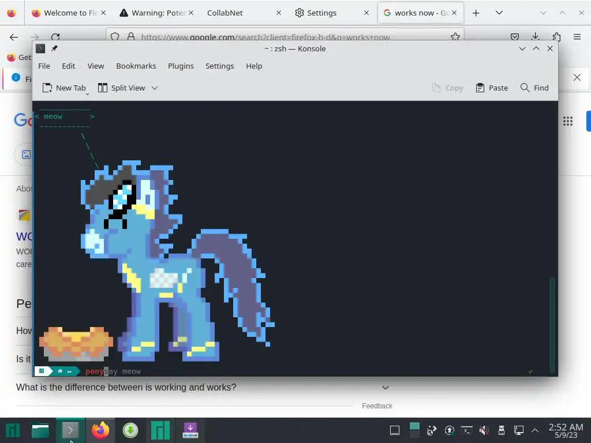Open the Google apps grid icon
The width and height of the screenshot is (591, 443).
[x=568, y=121]
